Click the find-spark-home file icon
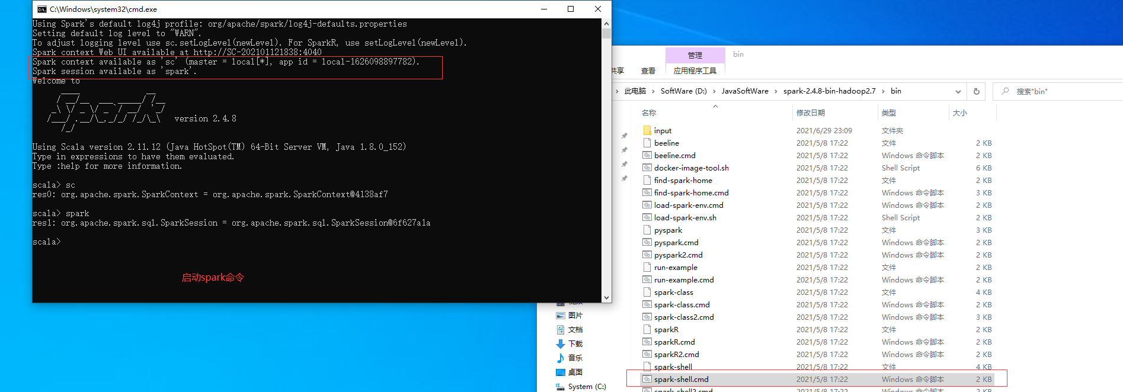Image resolution: width=1123 pixels, height=392 pixels. [647, 180]
